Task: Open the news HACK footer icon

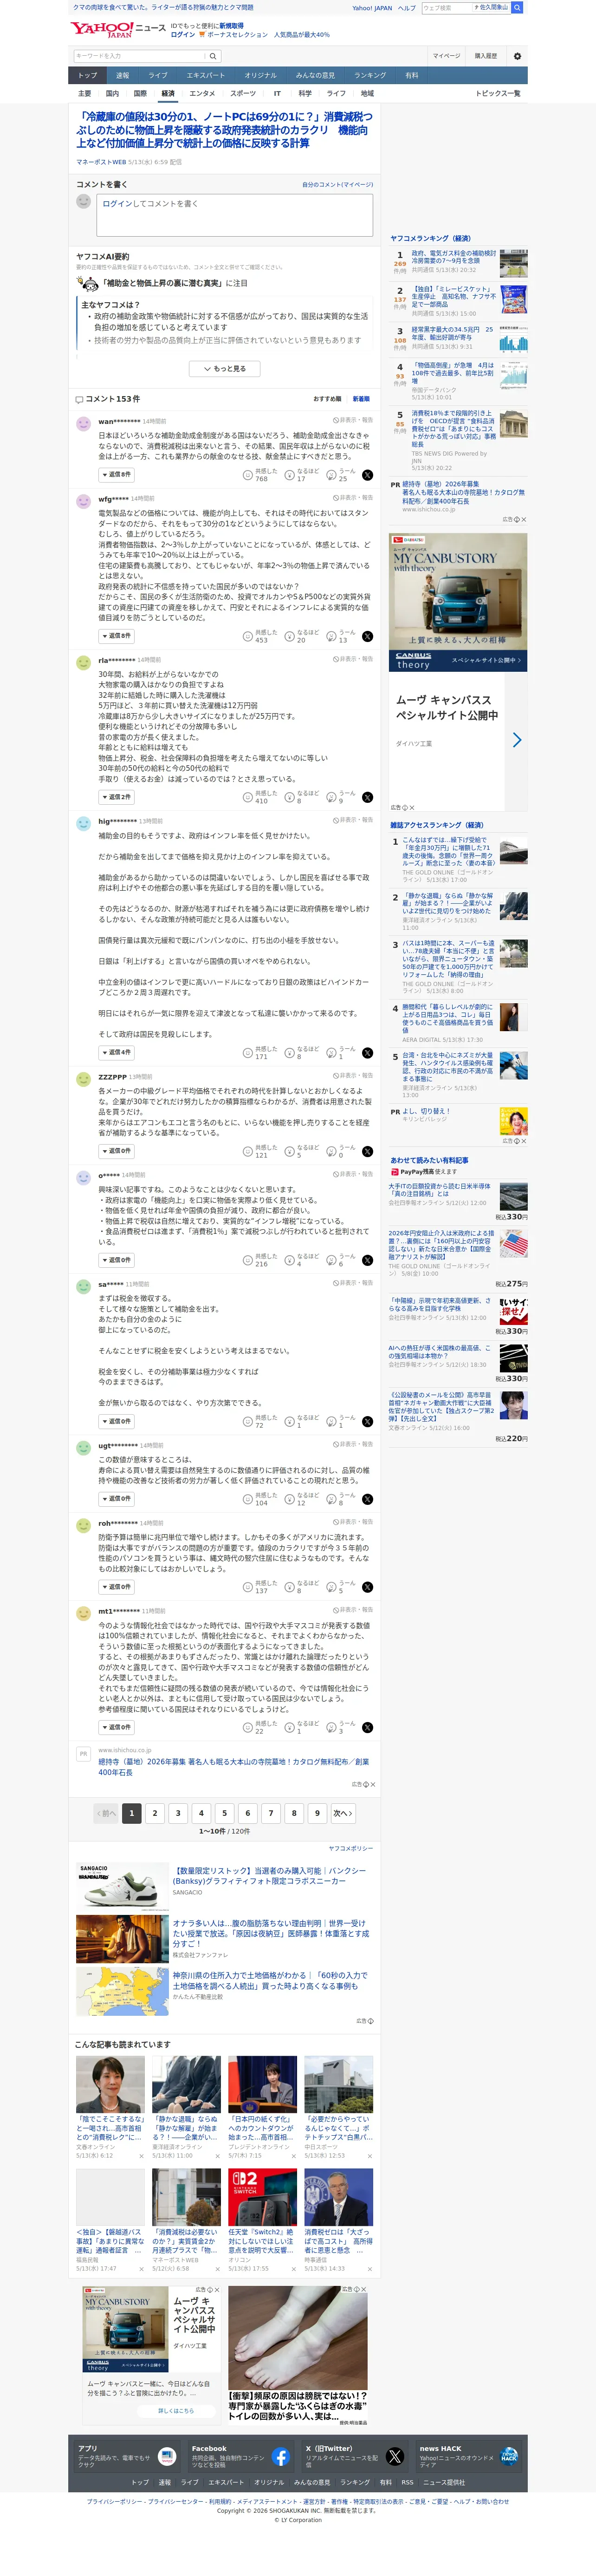Action: coord(509,2456)
